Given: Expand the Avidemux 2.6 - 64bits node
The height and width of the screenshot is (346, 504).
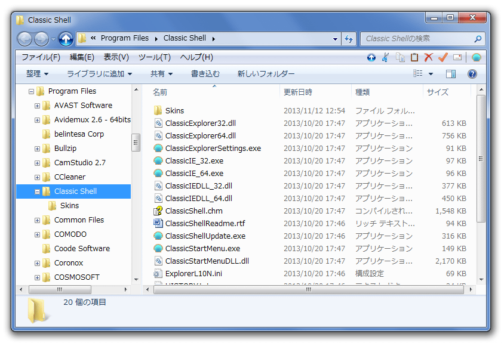Looking at the screenshot, I should tap(37, 120).
